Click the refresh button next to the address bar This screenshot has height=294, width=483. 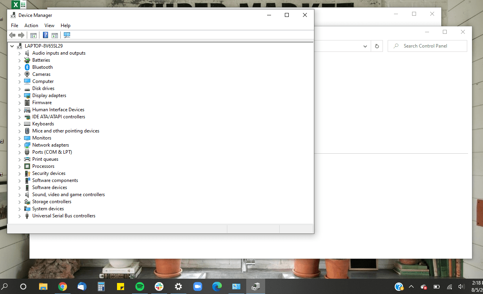[x=377, y=46]
